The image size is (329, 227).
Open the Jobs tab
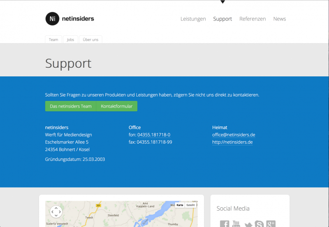pyautogui.click(x=70, y=39)
